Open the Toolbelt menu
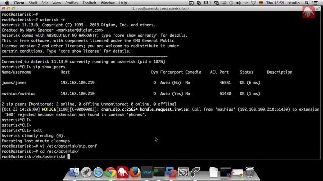The width and height of the screenshot is (323, 181). pyautogui.click(x=89, y=3)
